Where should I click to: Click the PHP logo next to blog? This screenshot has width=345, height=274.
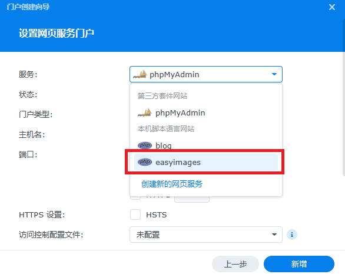(x=145, y=146)
